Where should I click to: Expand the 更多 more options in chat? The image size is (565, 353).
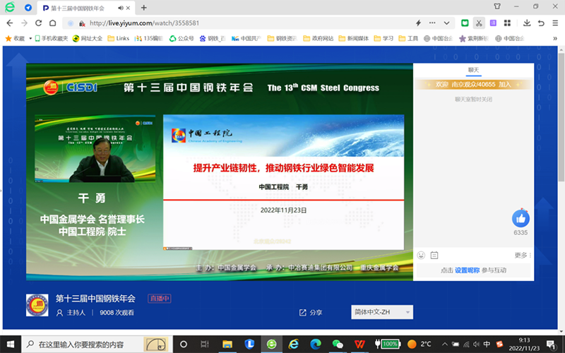pos(522,255)
